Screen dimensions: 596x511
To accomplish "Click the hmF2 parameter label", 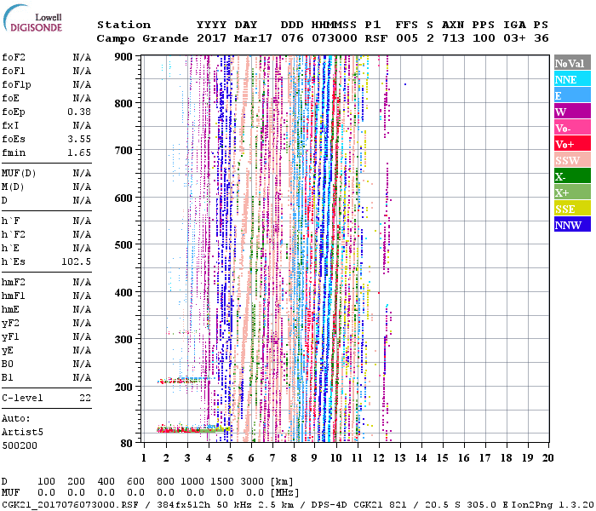I will click(14, 282).
